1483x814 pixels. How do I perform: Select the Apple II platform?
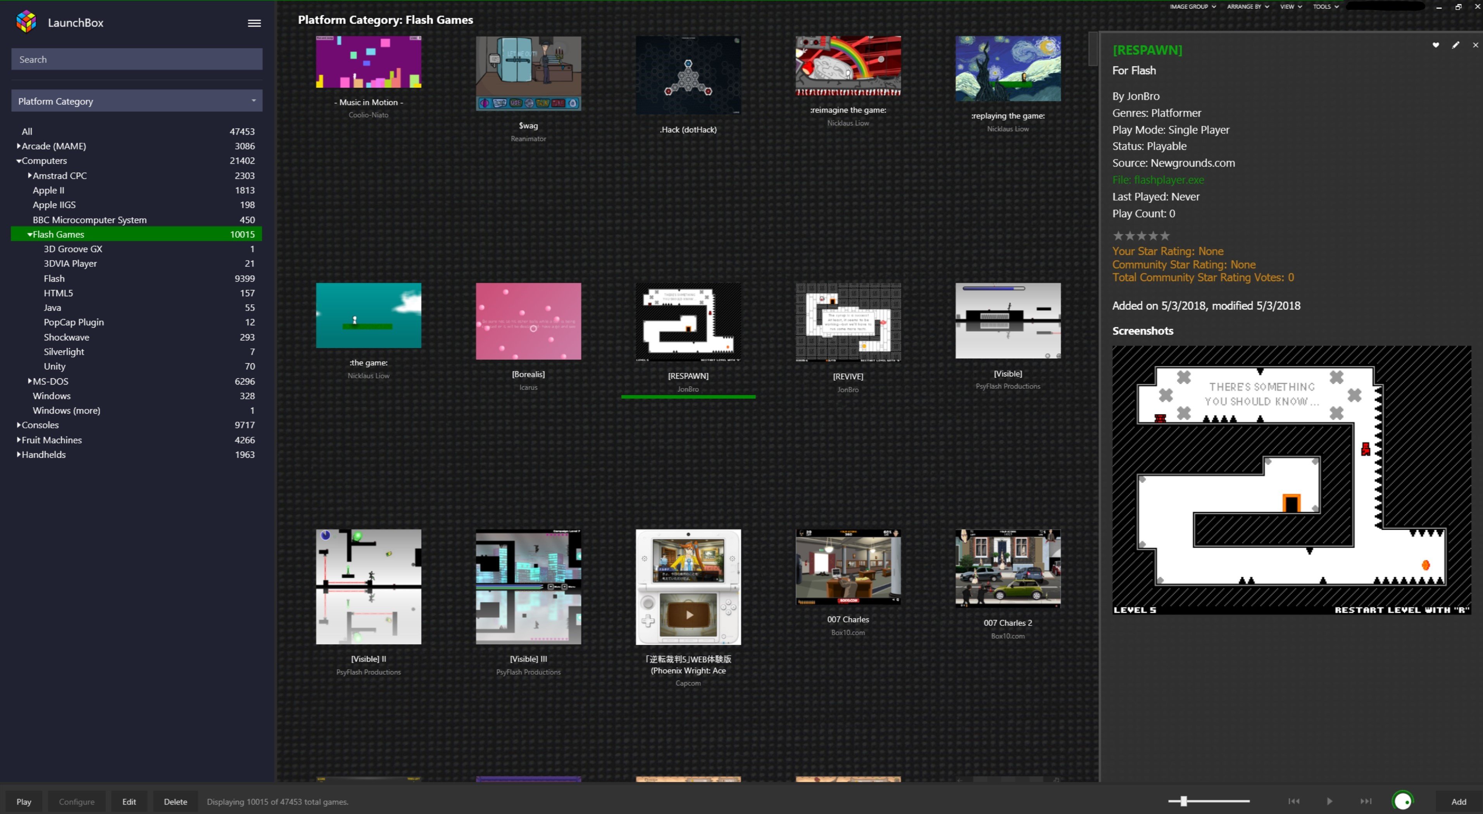(x=137, y=191)
